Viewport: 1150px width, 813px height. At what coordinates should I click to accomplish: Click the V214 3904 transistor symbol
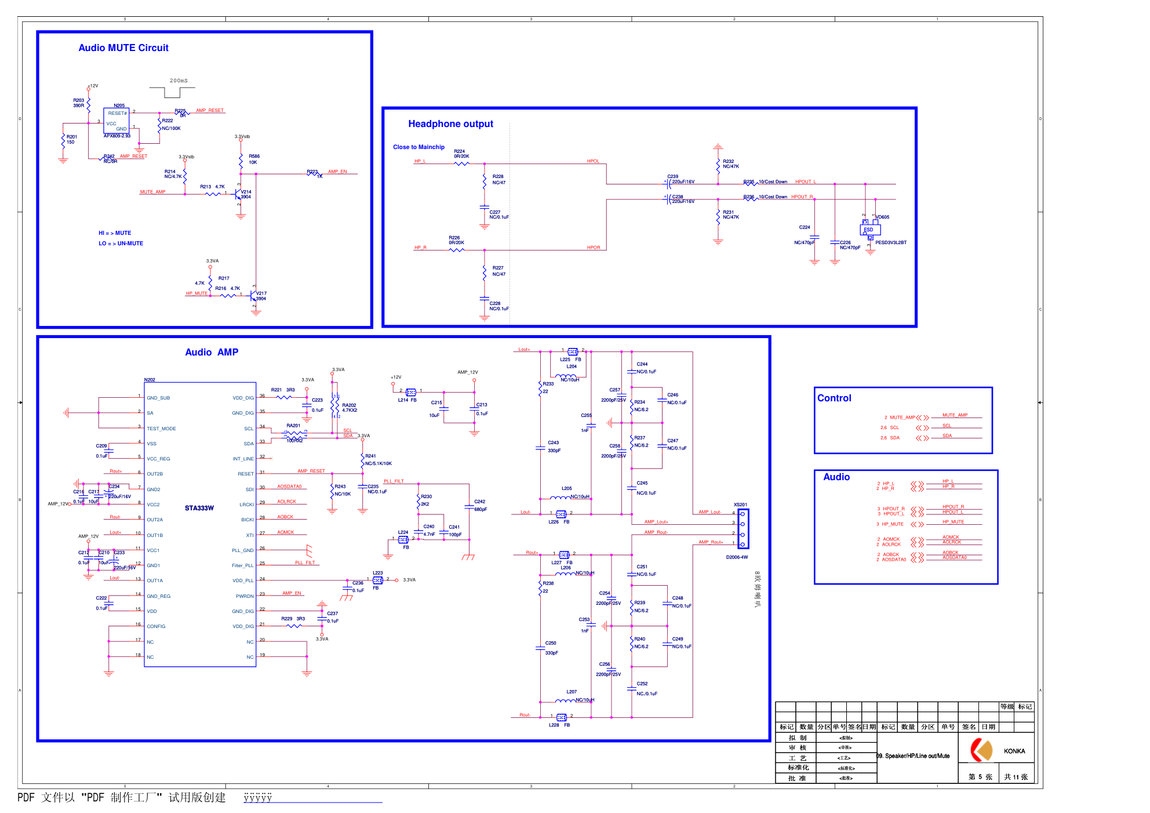coord(238,194)
